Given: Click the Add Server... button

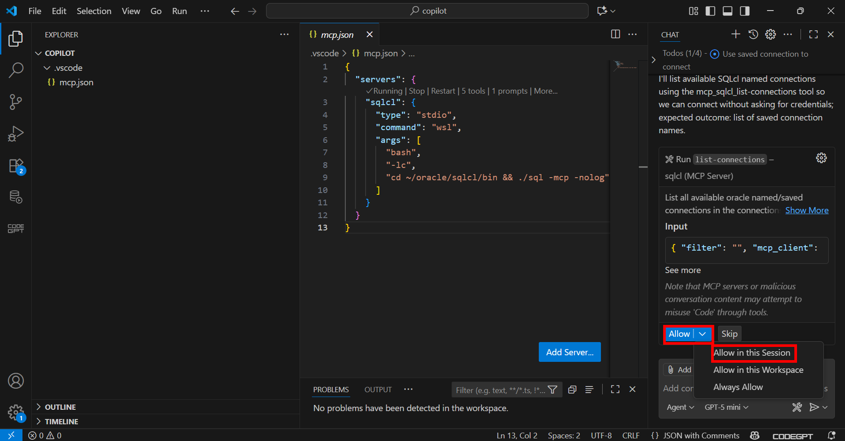Looking at the screenshot, I should (x=569, y=352).
